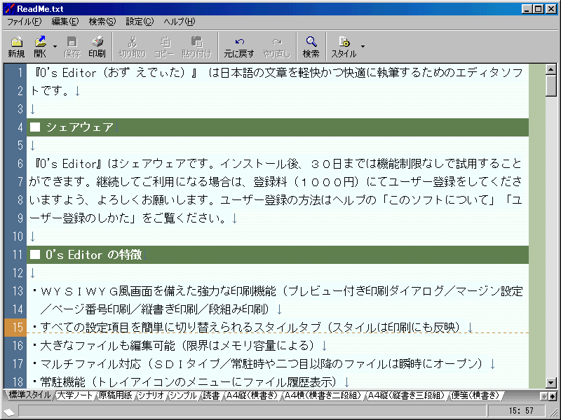Click the application icon in the title bar

[x=9, y=8]
